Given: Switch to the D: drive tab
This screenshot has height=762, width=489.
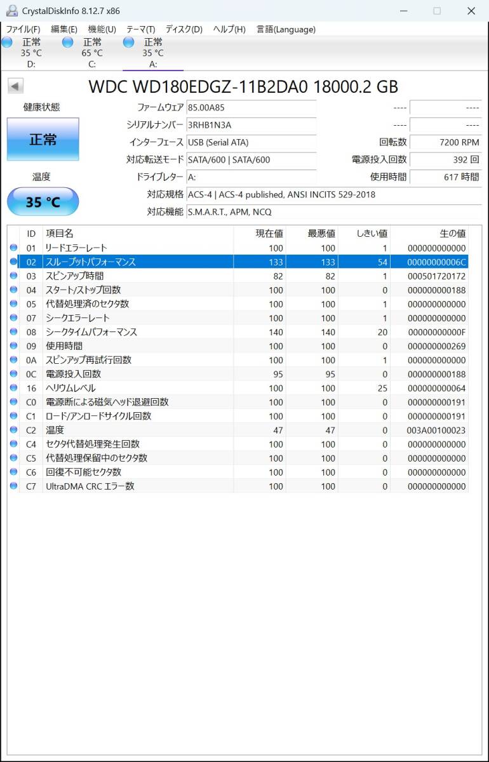Looking at the screenshot, I should coord(30,53).
